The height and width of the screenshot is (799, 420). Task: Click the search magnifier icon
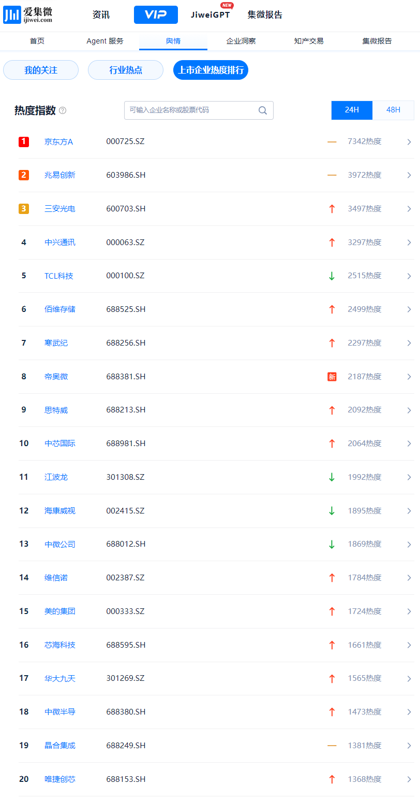click(x=263, y=110)
